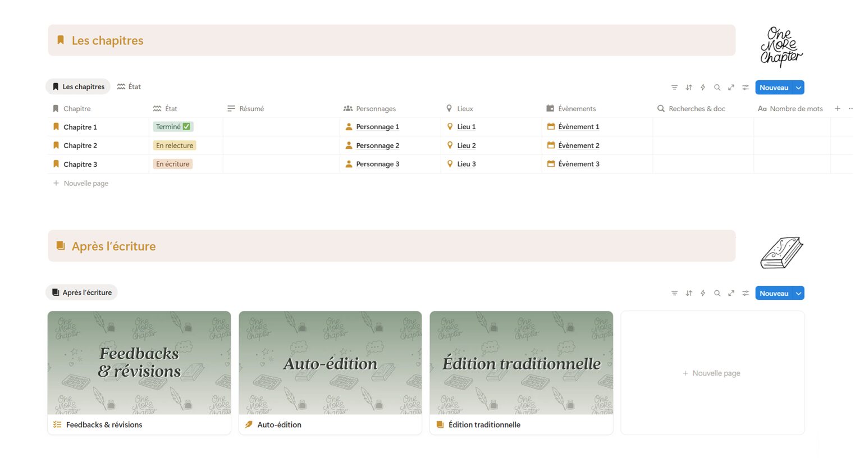Click the search icon in Après l'écriture toolbar

click(717, 293)
